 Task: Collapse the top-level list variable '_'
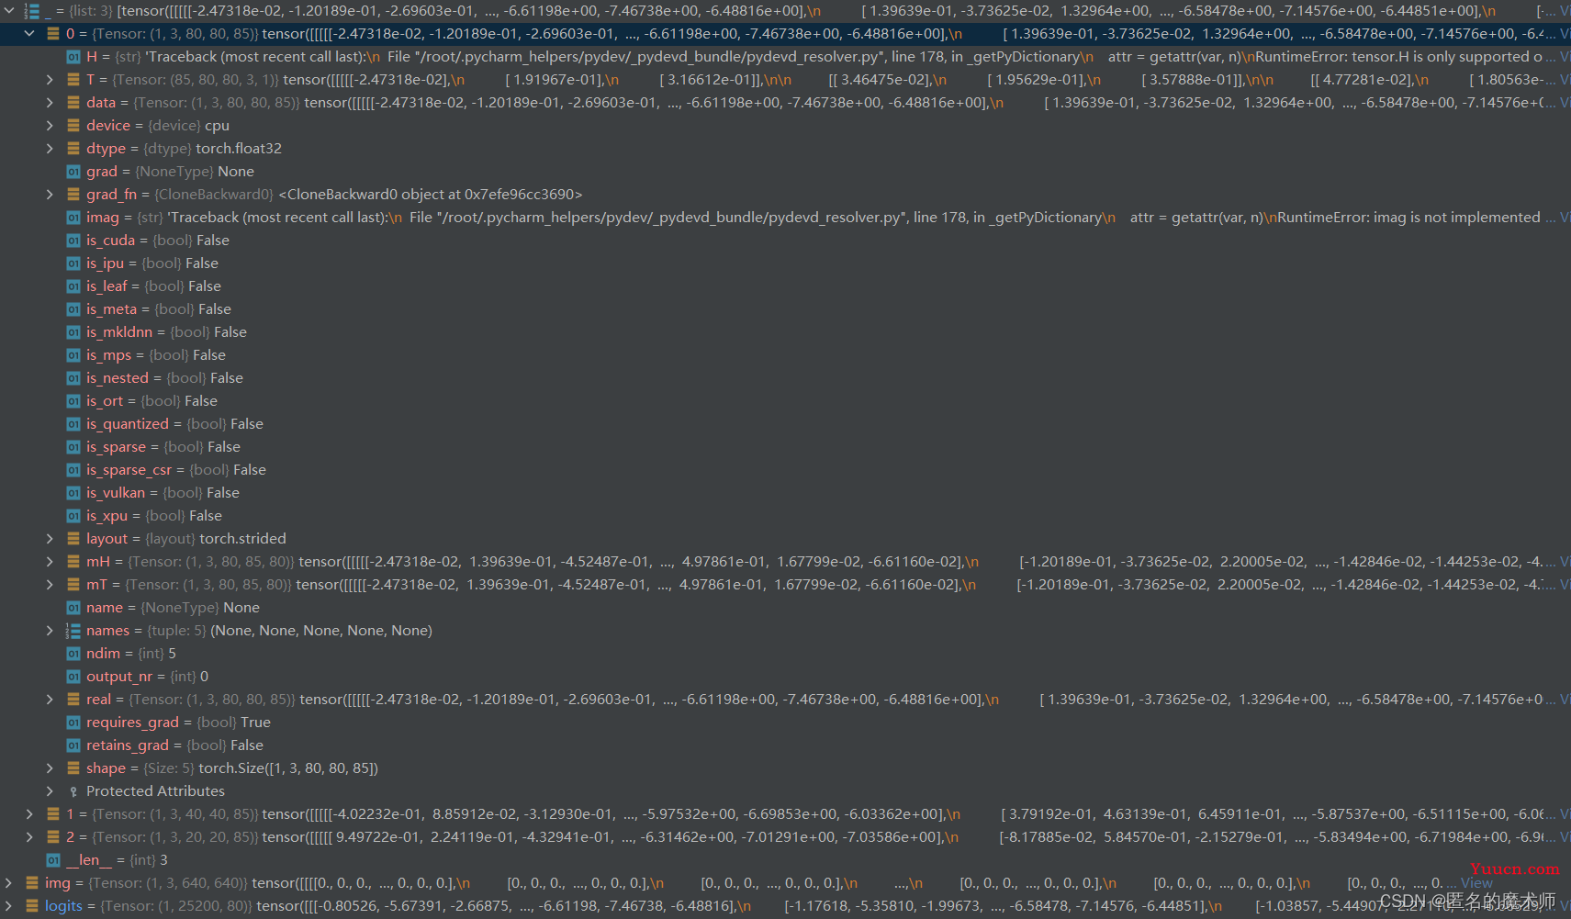click(x=9, y=11)
